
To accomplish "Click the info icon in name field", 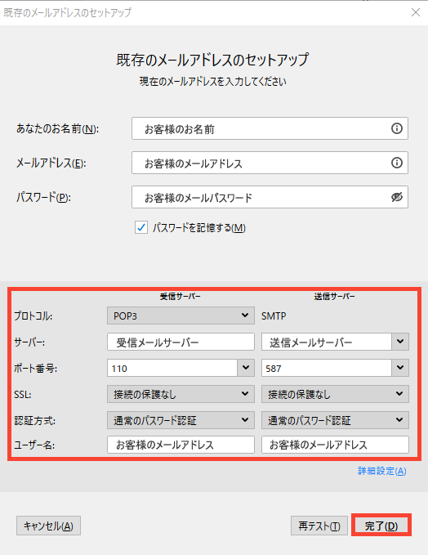I will pos(396,128).
